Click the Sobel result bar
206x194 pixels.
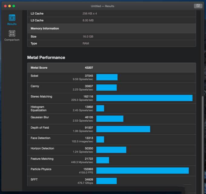[x=107, y=77]
